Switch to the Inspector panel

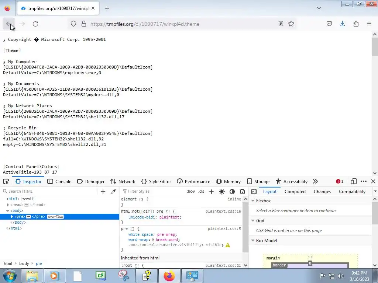click(x=28, y=182)
